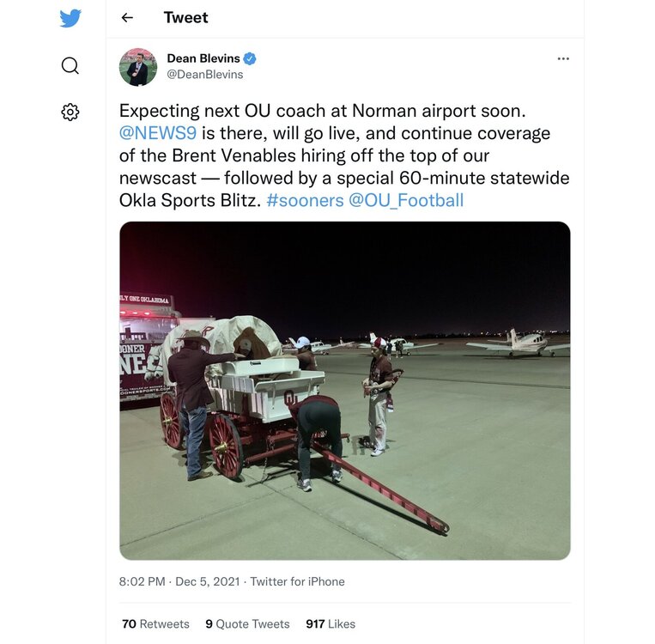View the 9 Quote Tweets list
The image size is (655, 644).
pos(247,624)
